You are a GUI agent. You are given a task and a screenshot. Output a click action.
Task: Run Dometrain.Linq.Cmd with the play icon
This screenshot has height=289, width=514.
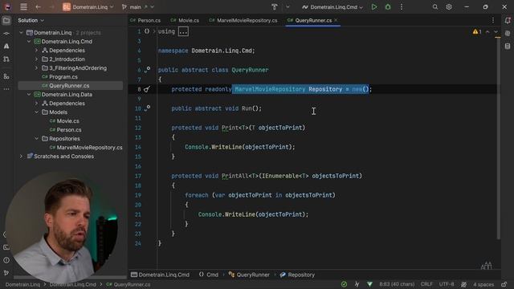click(374, 7)
